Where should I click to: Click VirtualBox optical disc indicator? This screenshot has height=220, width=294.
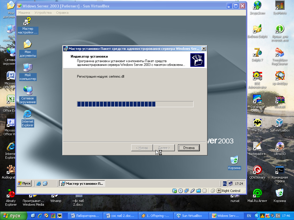(x=180, y=190)
